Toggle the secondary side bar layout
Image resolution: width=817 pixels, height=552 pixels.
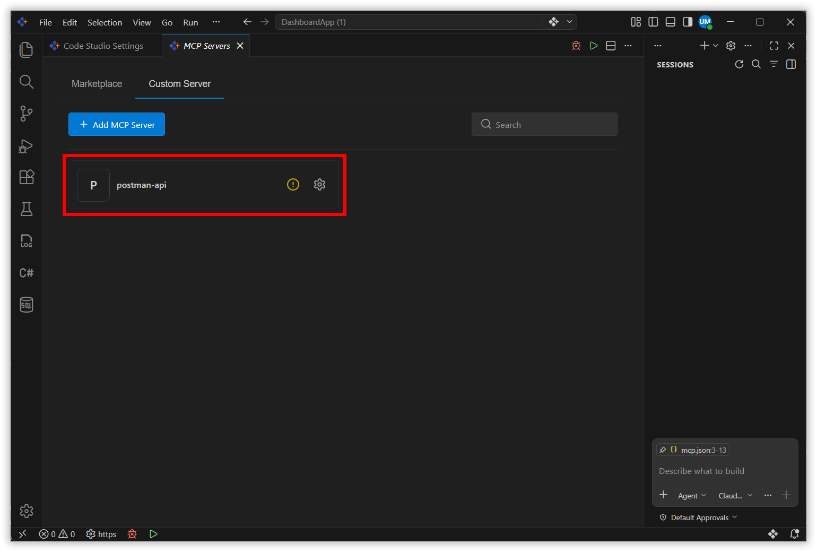click(688, 22)
